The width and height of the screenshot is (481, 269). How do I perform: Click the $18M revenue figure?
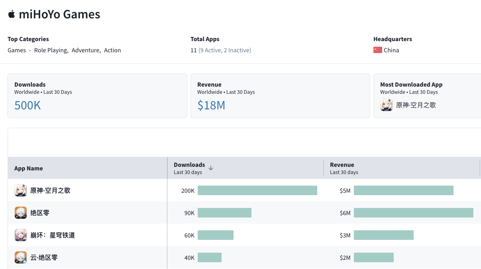pos(211,105)
